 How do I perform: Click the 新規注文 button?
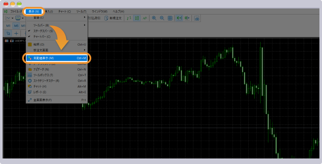point(113,18)
